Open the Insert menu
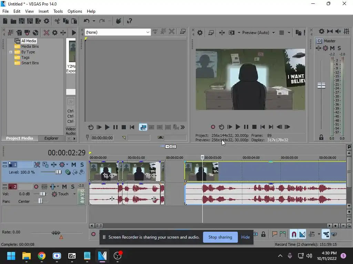This screenshot has height=264, width=353. pyautogui.click(x=43, y=11)
